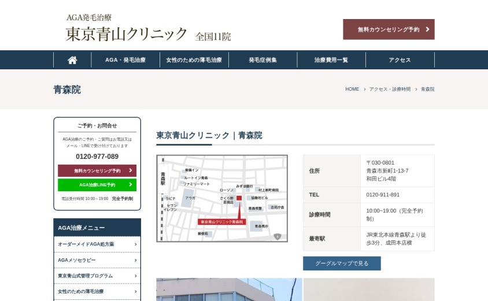Screen dimensions: 488x301
Task: Click the building exterior photo
Action: point(229,289)
